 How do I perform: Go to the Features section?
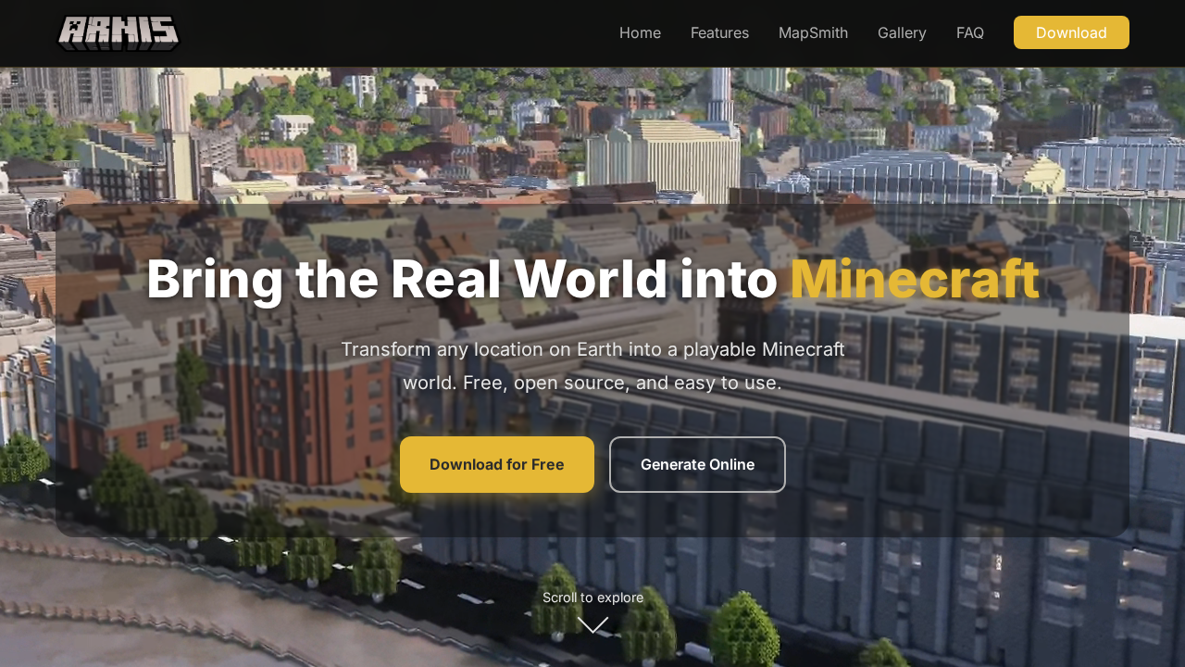coord(719,32)
